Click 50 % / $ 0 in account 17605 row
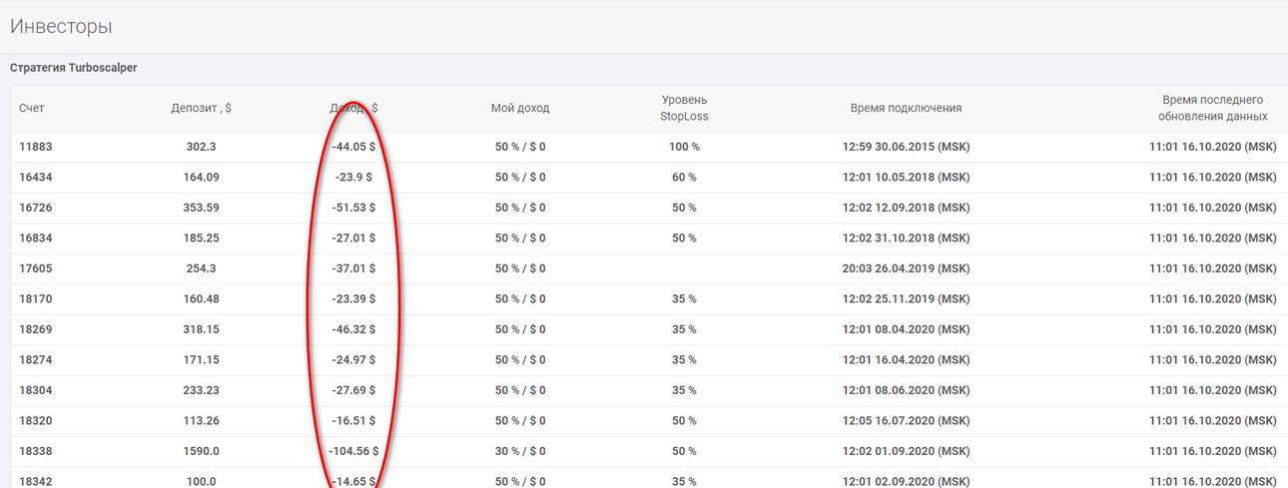This screenshot has width=1288, height=488. click(520, 268)
